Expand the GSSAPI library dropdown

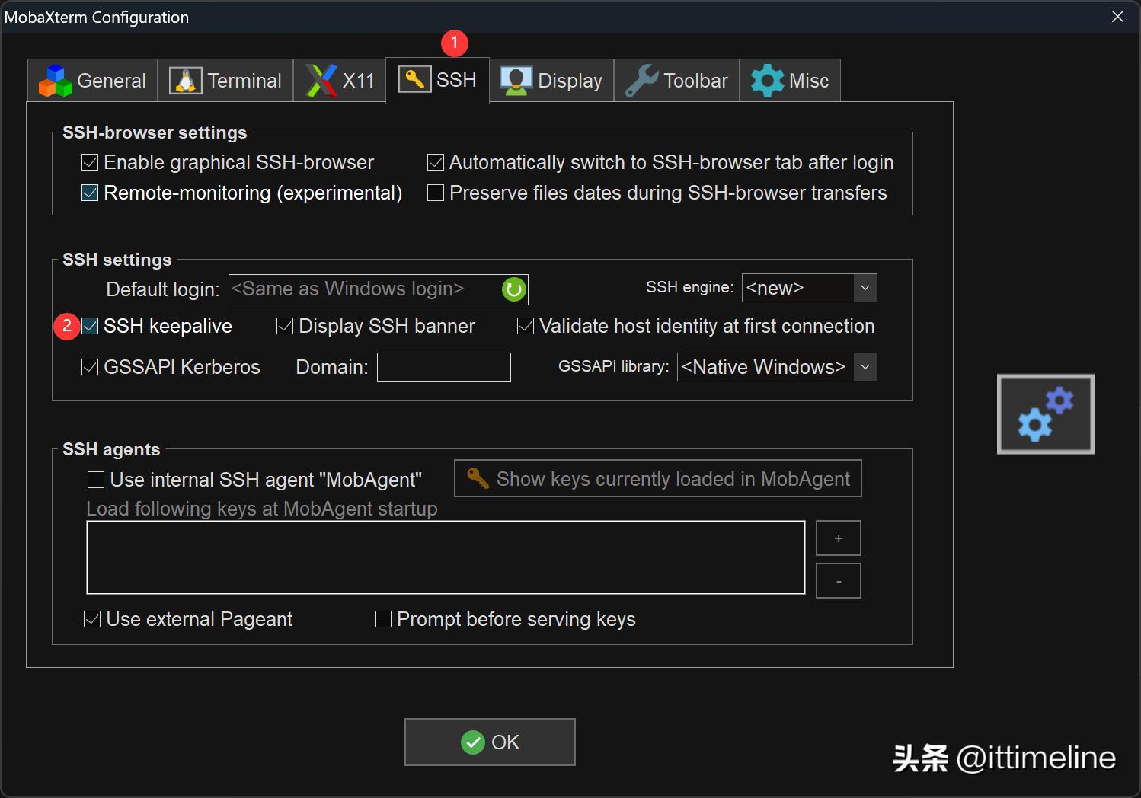point(865,367)
